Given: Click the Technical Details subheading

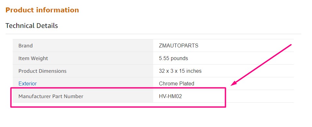Looking at the screenshot, I should (32, 26).
